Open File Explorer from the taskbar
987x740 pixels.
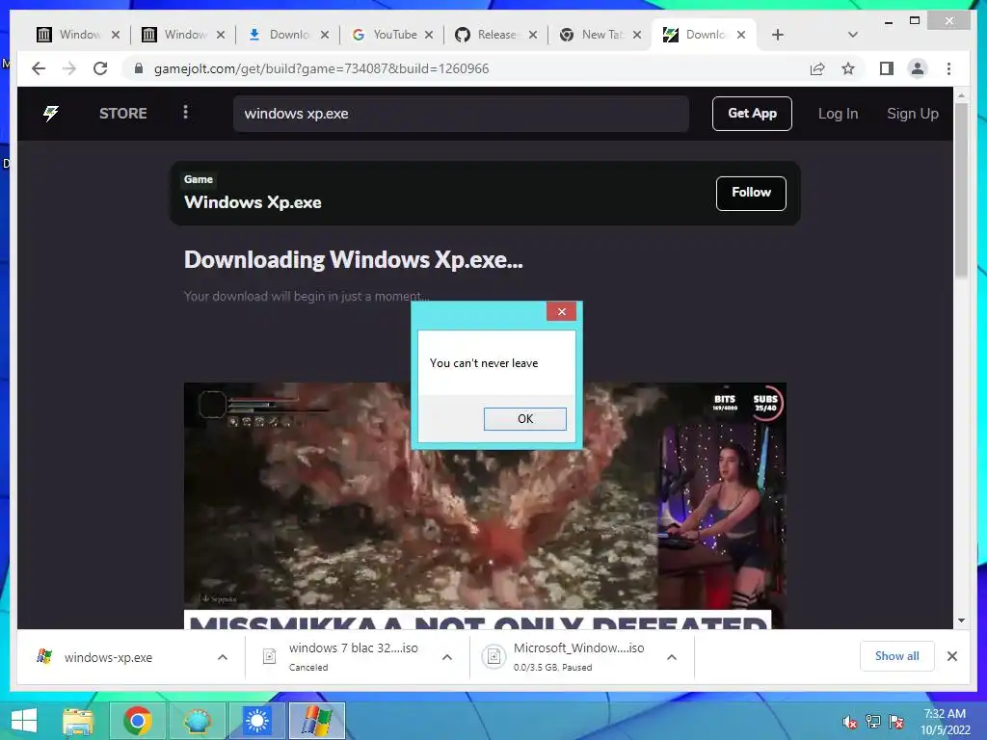[78, 721]
